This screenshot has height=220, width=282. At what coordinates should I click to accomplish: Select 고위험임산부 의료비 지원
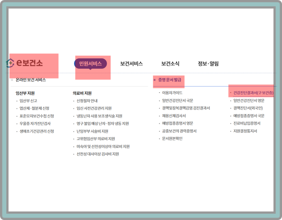(x=96, y=139)
